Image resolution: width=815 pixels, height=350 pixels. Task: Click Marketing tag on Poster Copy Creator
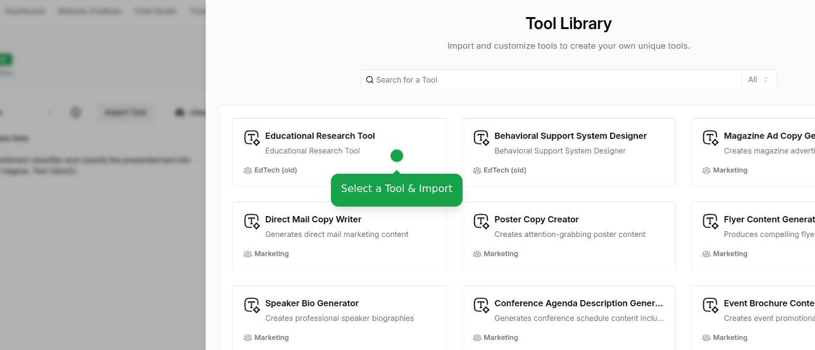[x=501, y=253]
